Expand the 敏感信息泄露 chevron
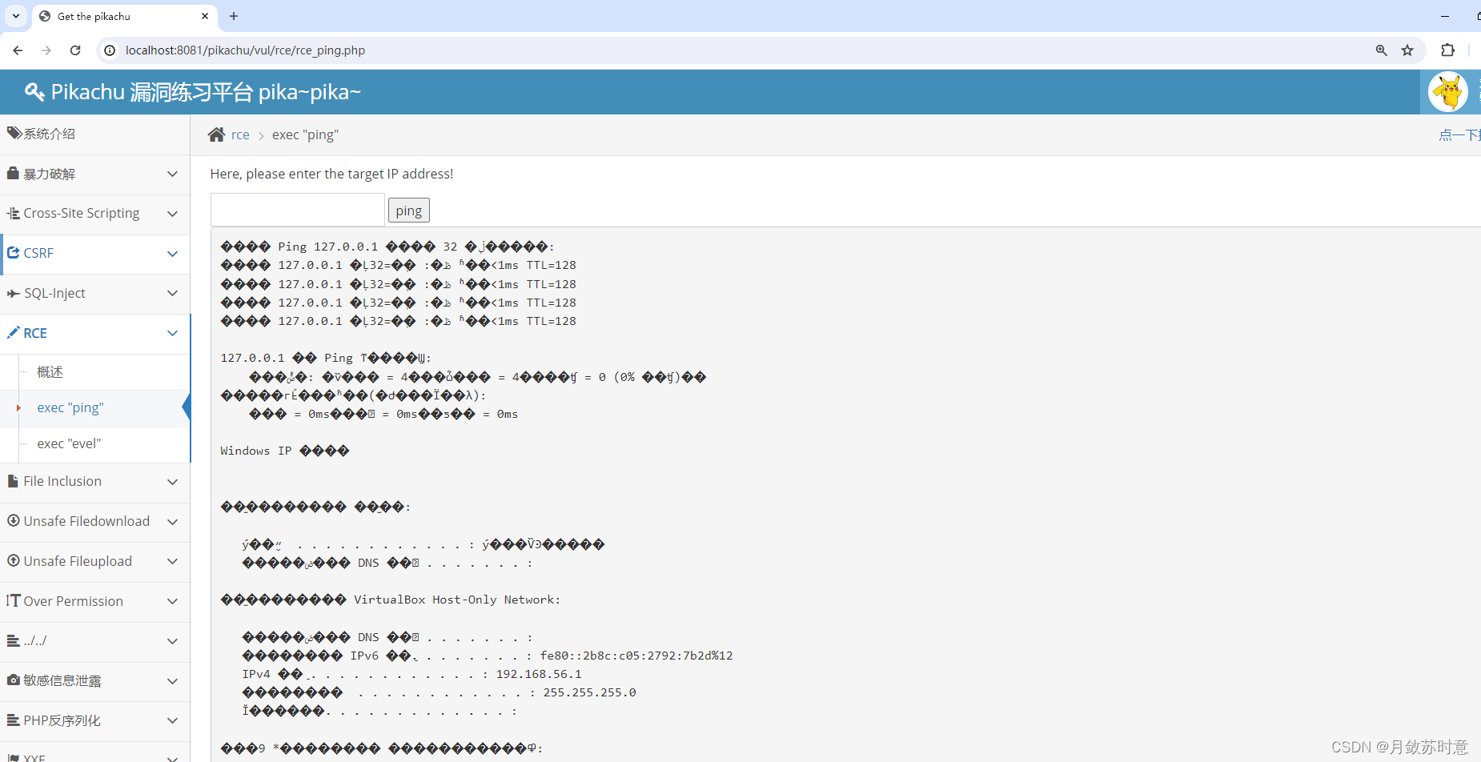The width and height of the screenshot is (1481, 762). pyautogui.click(x=172, y=681)
